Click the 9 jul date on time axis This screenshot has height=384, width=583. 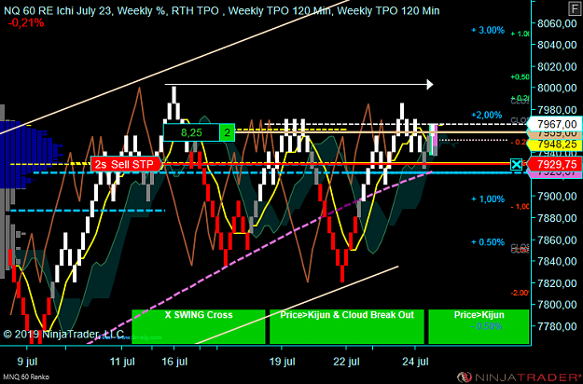(x=27, y=362)
